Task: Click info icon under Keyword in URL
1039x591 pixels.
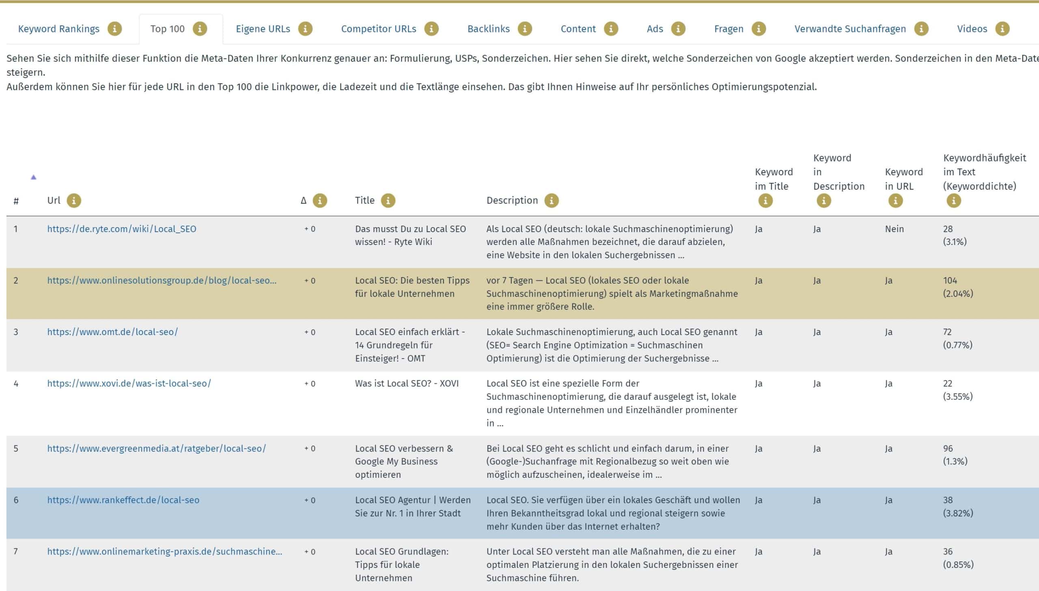Action: pyautogui.click(x=896, y=200)
